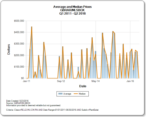Image resolution: width=146 pixels, height=117 pixels.
Task: Click the $500,000 y-axis label
Action: 19,21
